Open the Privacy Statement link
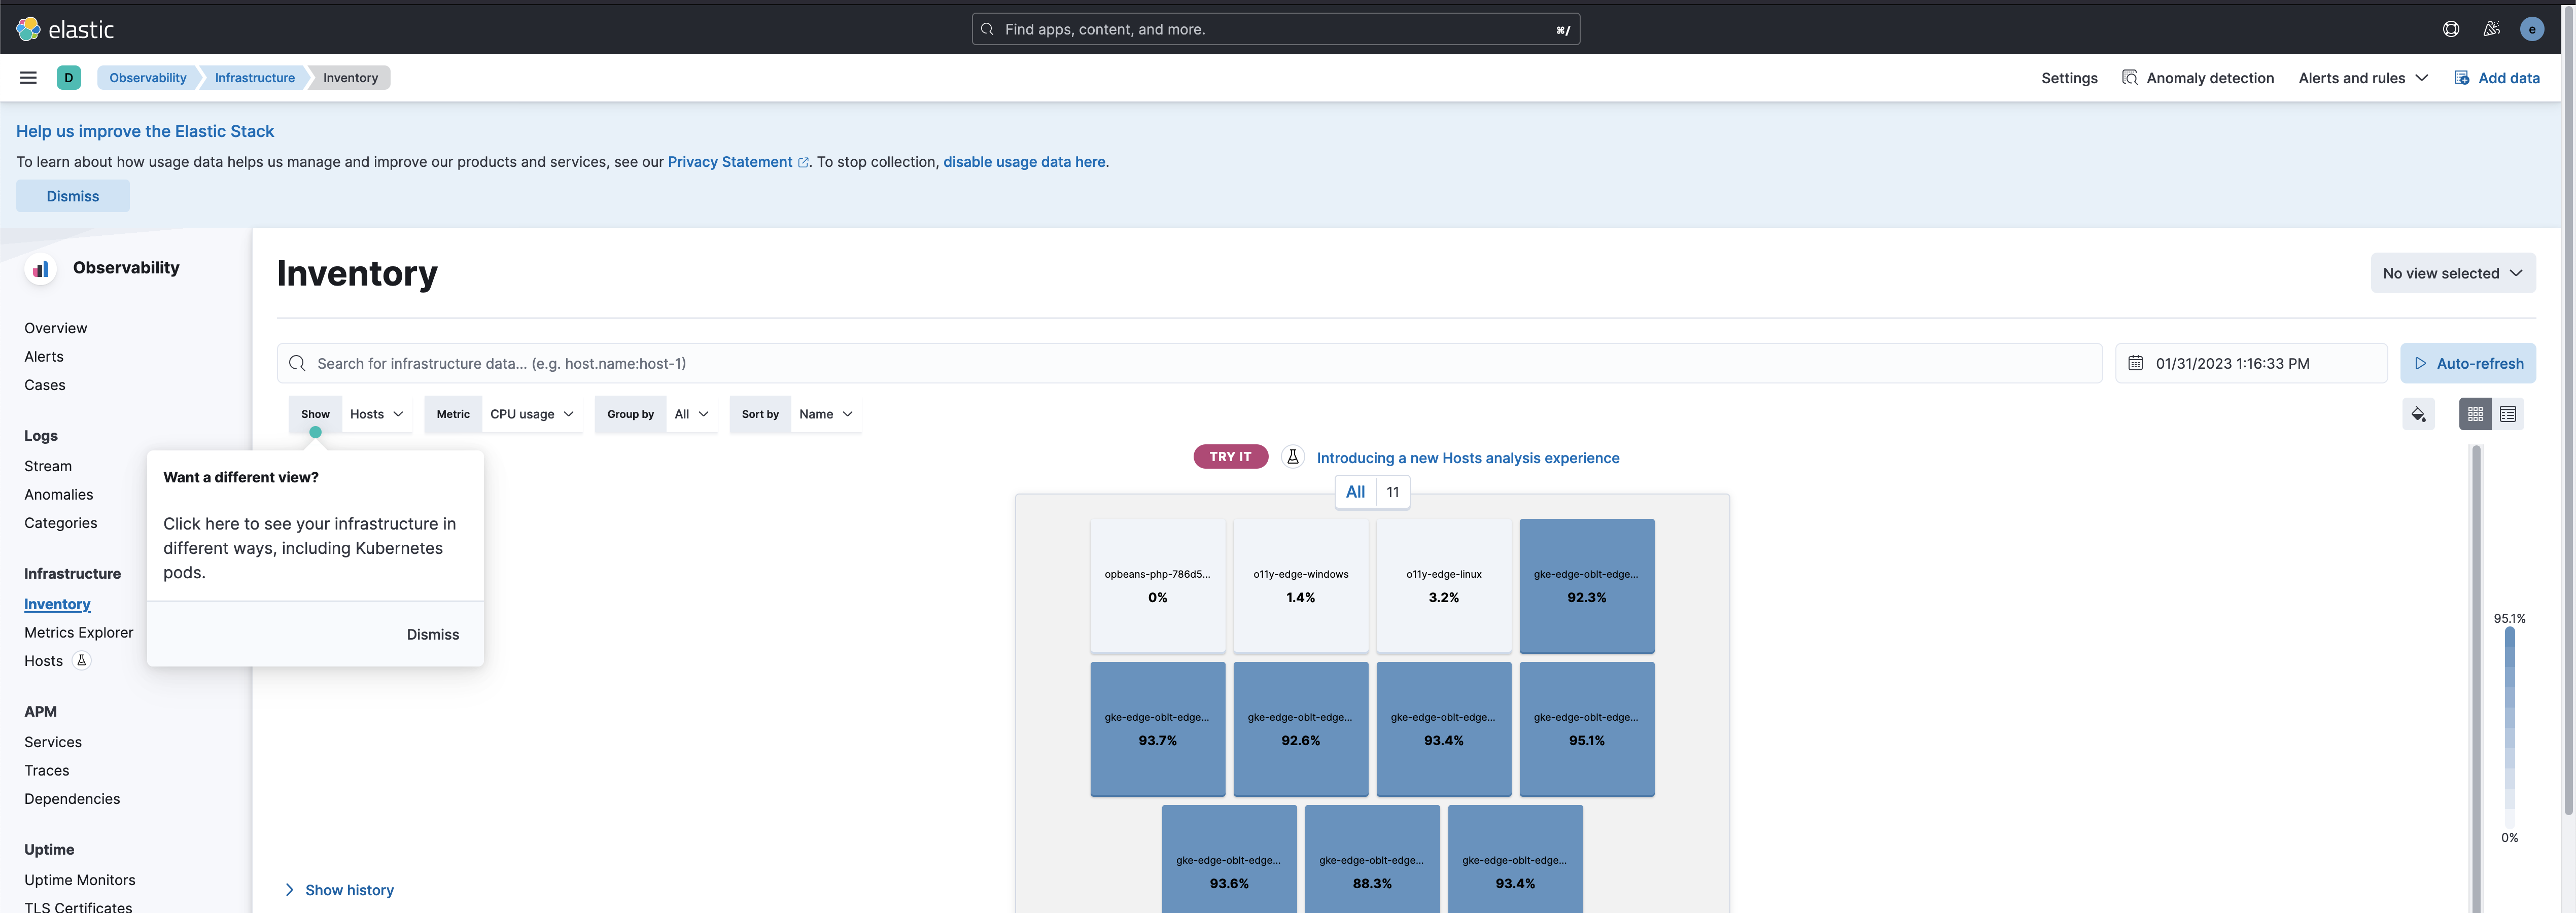This screenshot has width=2576, height=913. pyautogui.click(x=729, y=161)
